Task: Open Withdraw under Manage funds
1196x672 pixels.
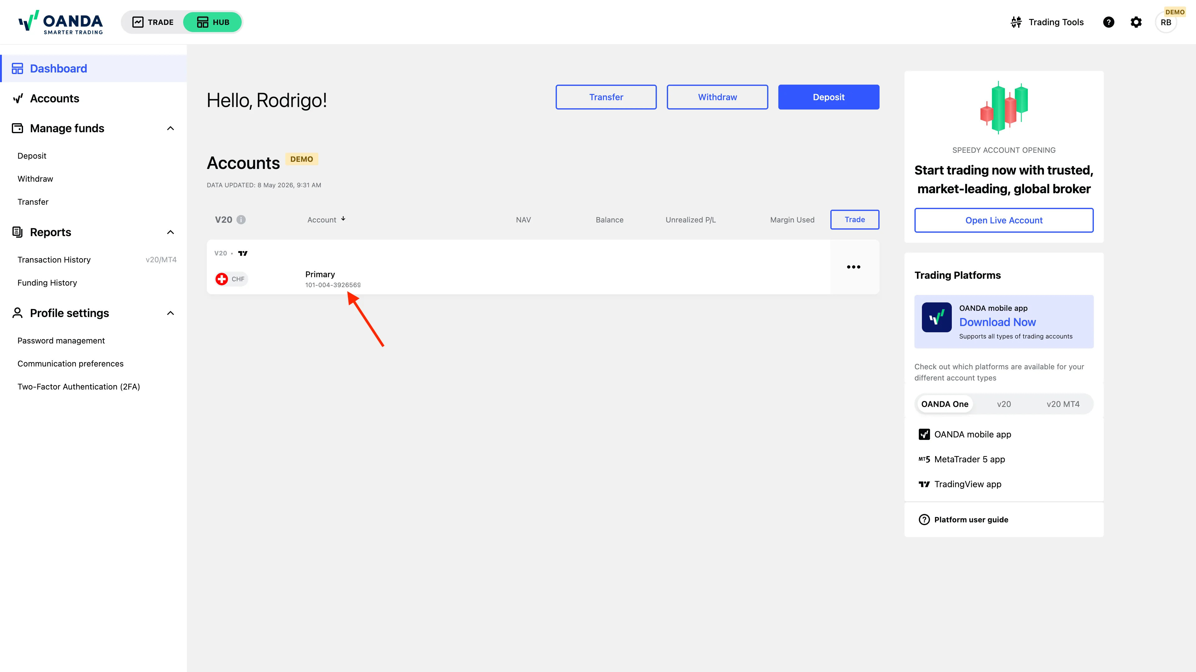Action: pyautogui.click(x=35, y=179)
